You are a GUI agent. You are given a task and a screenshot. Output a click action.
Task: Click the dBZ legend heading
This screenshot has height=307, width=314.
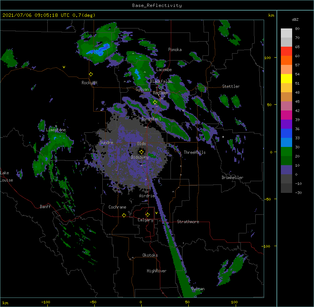pos(295,20)
